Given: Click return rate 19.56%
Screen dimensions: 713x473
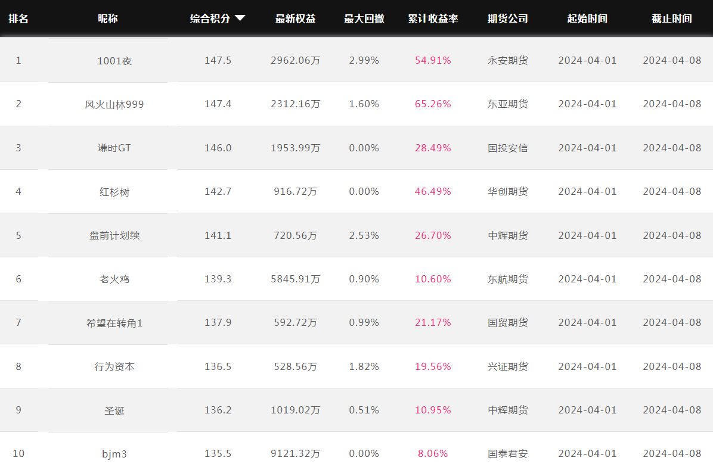Looking at the screenshot, I should [433, 367].
